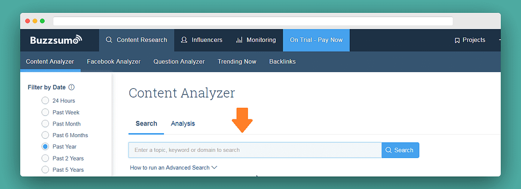Click the Buzzsumo logo
The width and height of the screenshot is (521, 189).
point(56,40)
